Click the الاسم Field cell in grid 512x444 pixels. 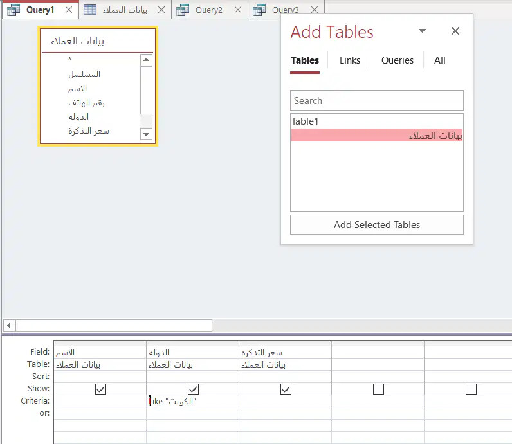(100, 352)
